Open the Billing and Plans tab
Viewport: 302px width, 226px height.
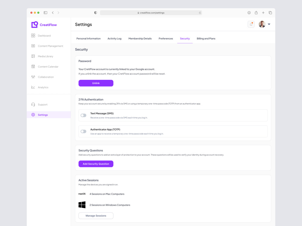point(206,39)
